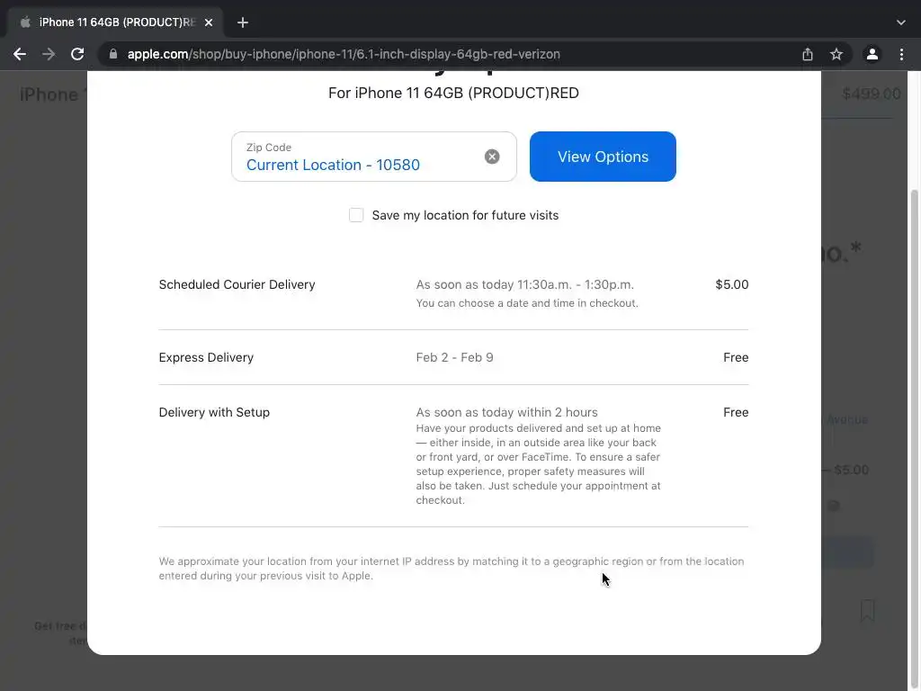Bookmark page with the star icon

pyautogui.click(x=836, y=54)
